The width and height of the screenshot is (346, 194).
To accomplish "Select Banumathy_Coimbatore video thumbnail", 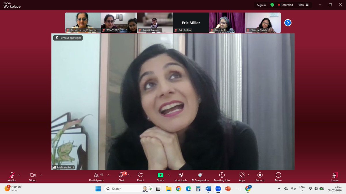I will 83,22.
